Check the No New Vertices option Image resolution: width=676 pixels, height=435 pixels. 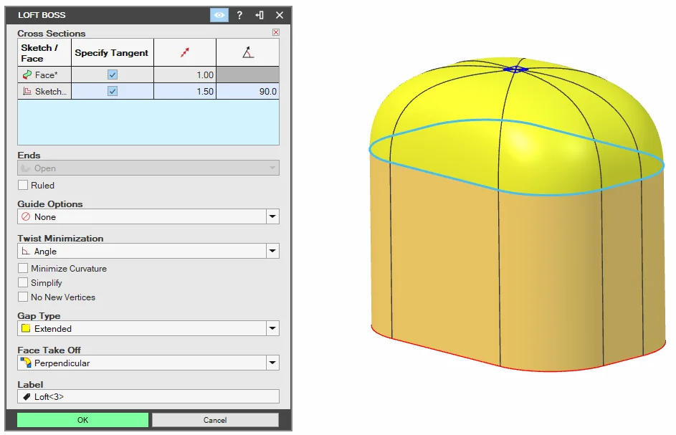click(x=23, y=297)
